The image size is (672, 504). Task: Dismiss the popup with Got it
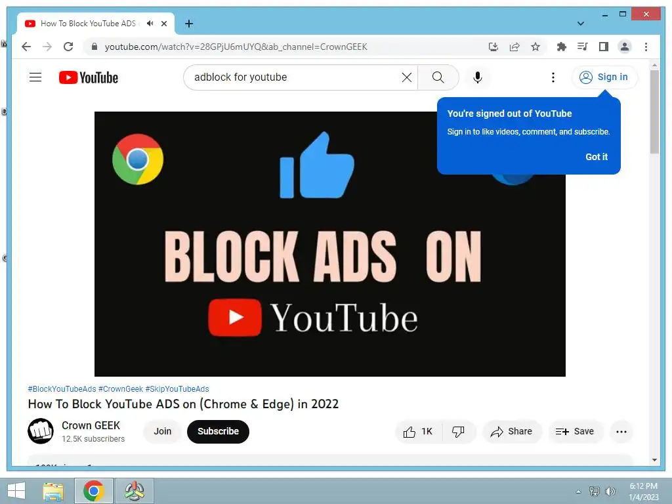pos(597,157)
